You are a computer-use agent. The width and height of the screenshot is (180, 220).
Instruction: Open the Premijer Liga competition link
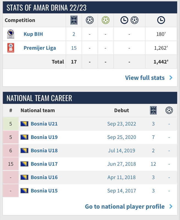tap(40, 48)
